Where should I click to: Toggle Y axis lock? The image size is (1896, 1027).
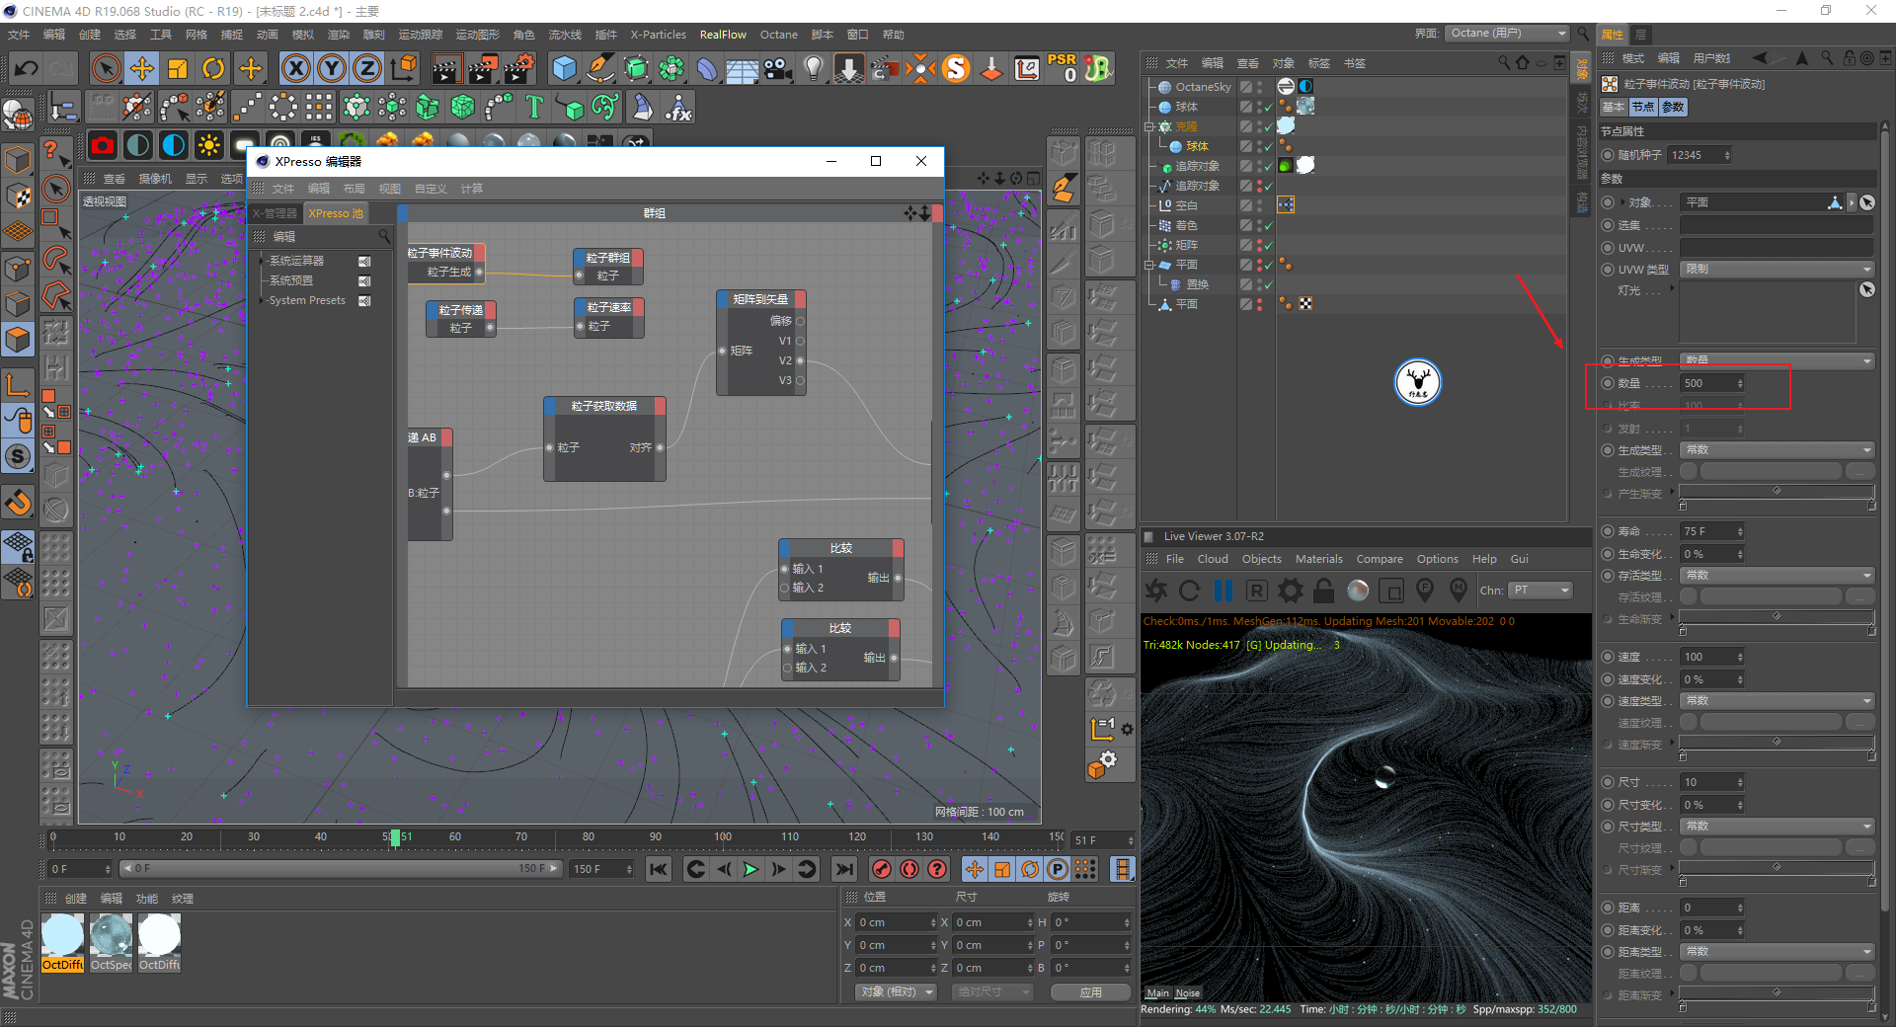332,68
